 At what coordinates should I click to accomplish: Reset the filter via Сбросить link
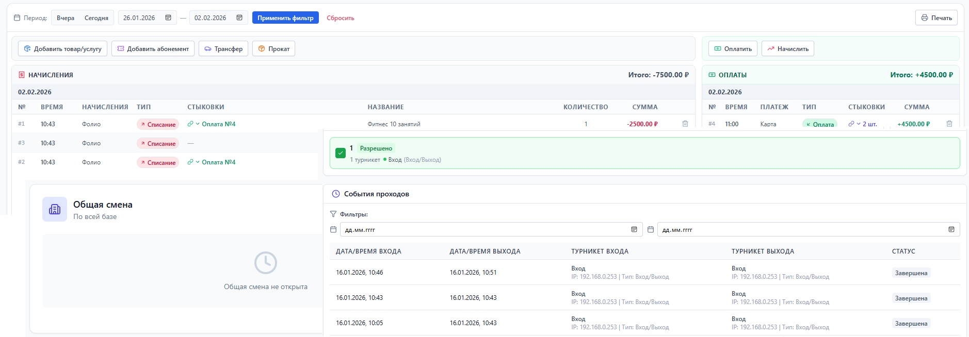click(340, 18)
